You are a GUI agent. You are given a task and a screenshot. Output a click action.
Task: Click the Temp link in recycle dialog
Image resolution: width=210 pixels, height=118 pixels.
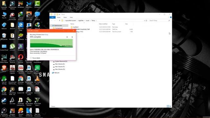coord(47,35)
